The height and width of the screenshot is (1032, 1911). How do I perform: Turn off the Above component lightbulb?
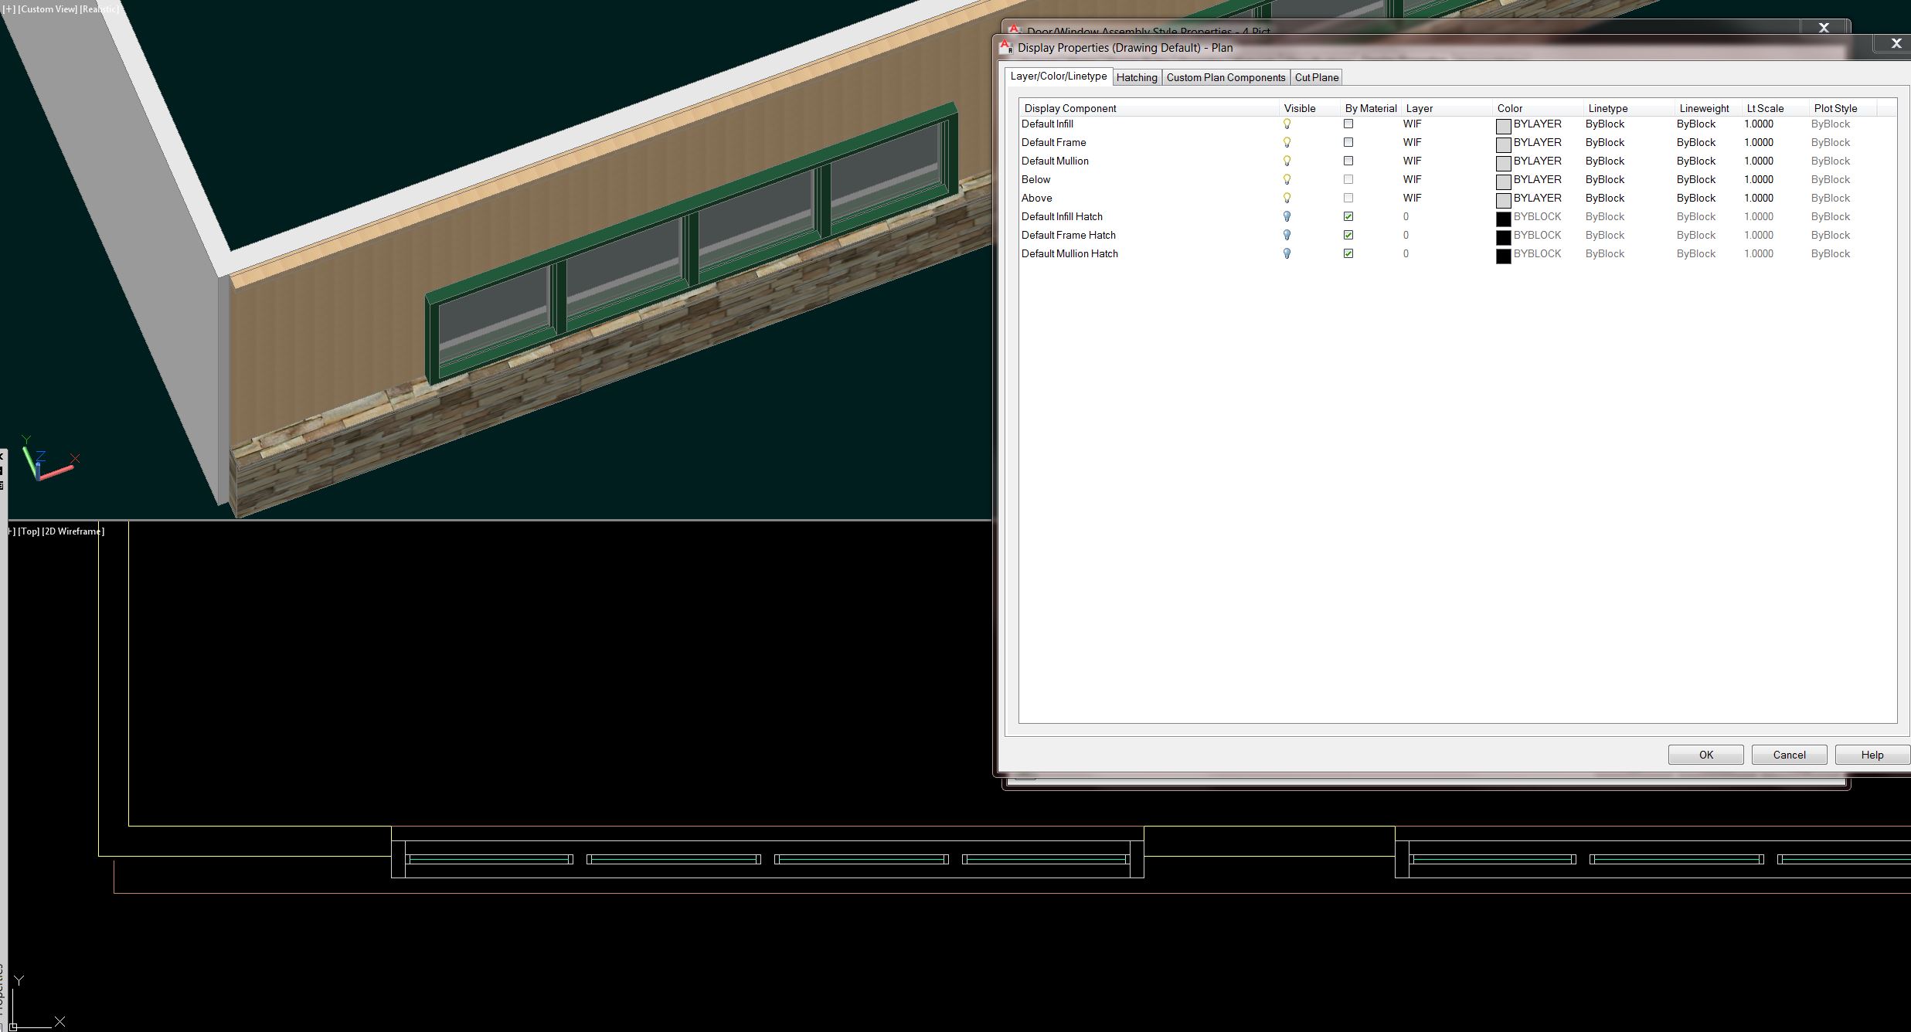[x=1286, y=198]
